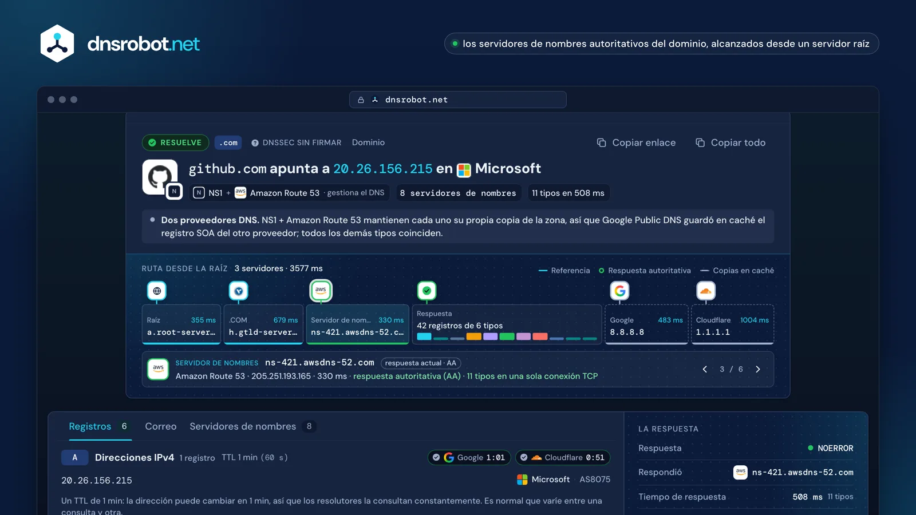The width and height of the screenshot is (916, 515).
Task: Go to previous nameserver with left chevron
Action: (705, 369)
